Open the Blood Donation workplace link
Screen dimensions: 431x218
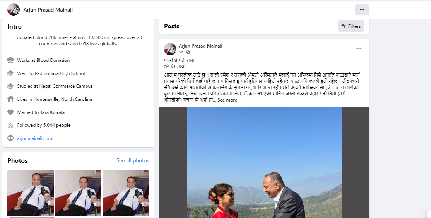[x=53, y=60]
